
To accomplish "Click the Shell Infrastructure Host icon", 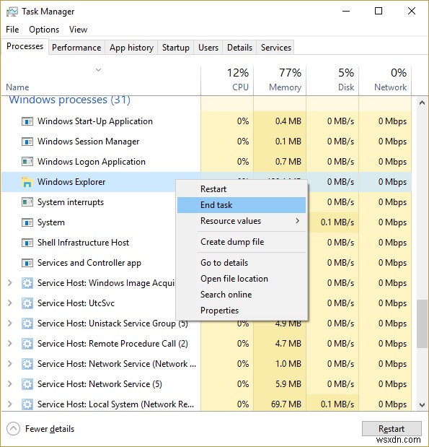I will click(27, 243).
